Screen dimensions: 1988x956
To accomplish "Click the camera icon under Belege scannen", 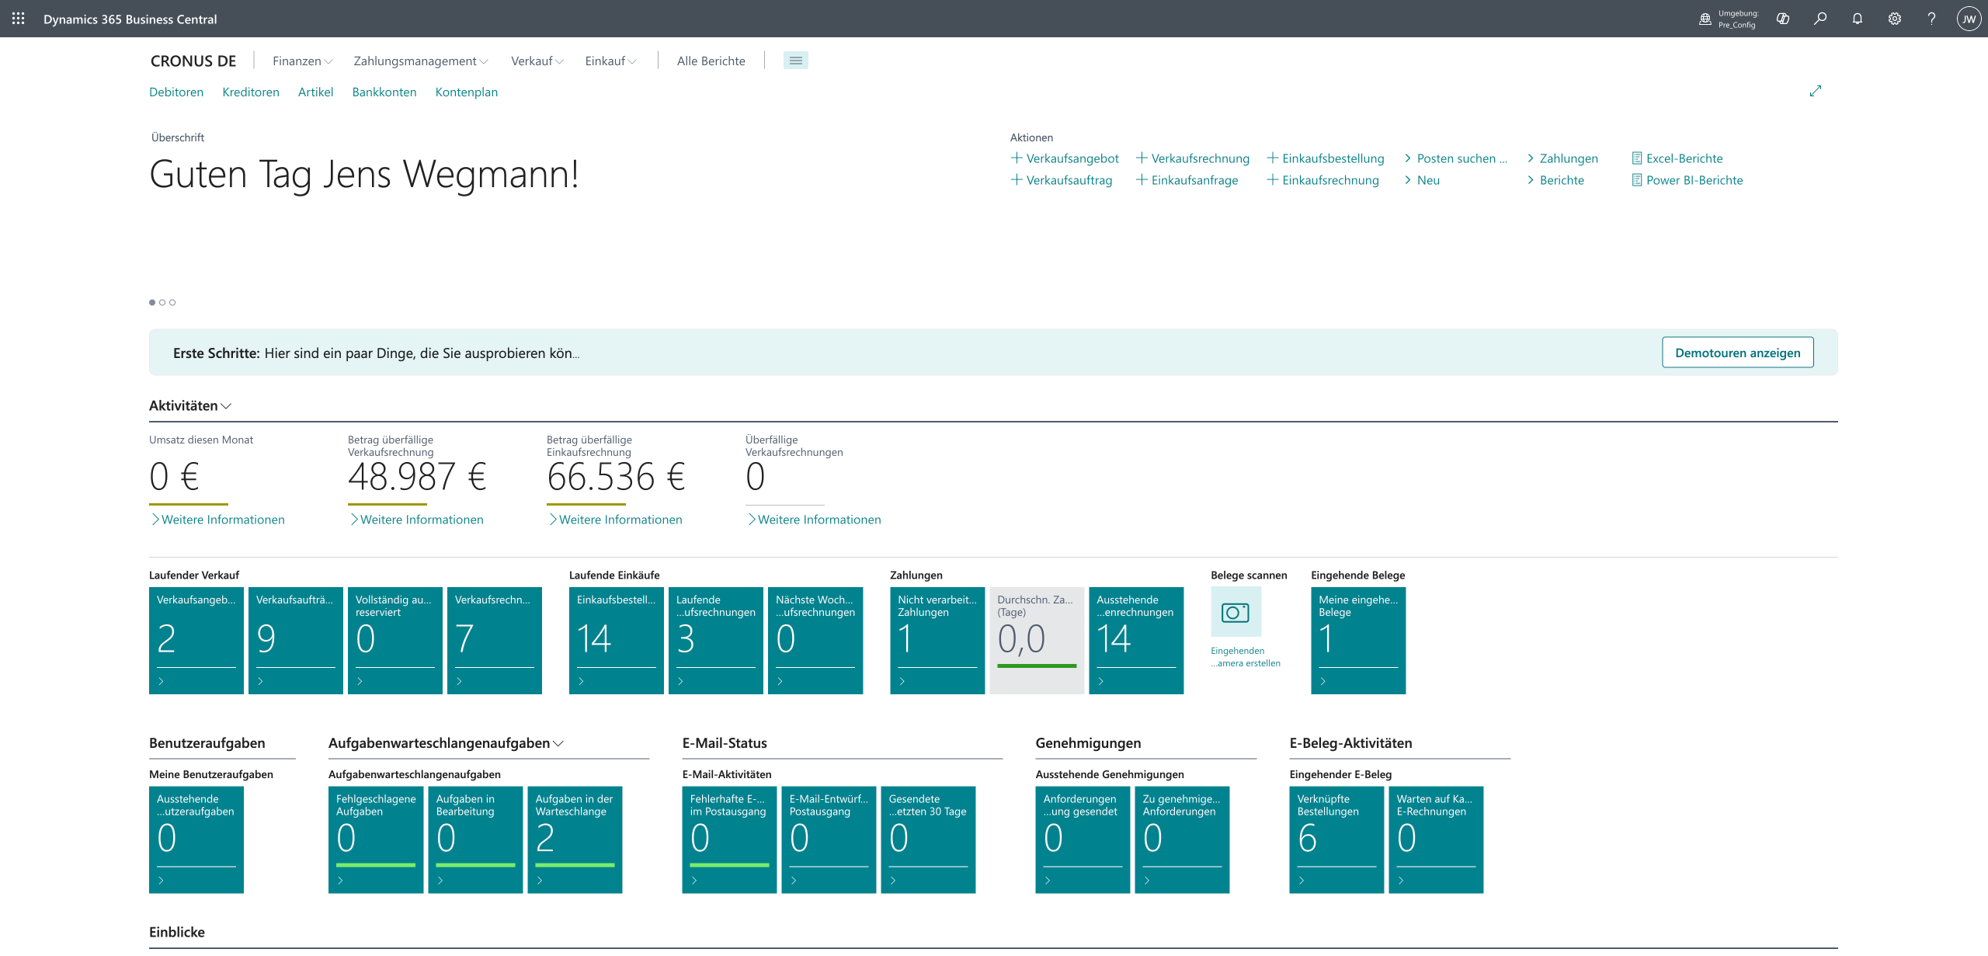I will pos(1236,612).
